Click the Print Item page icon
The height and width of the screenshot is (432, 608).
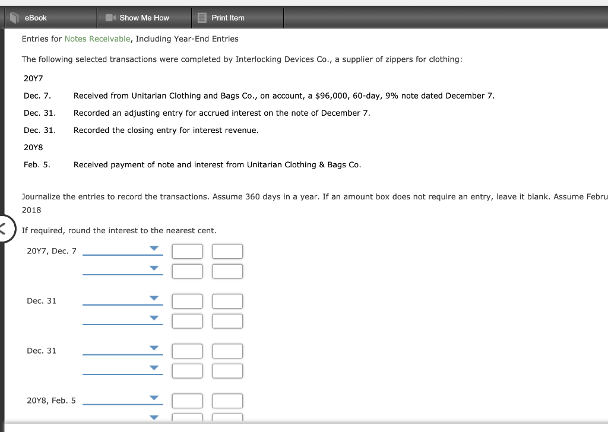[x=202, y=18]
